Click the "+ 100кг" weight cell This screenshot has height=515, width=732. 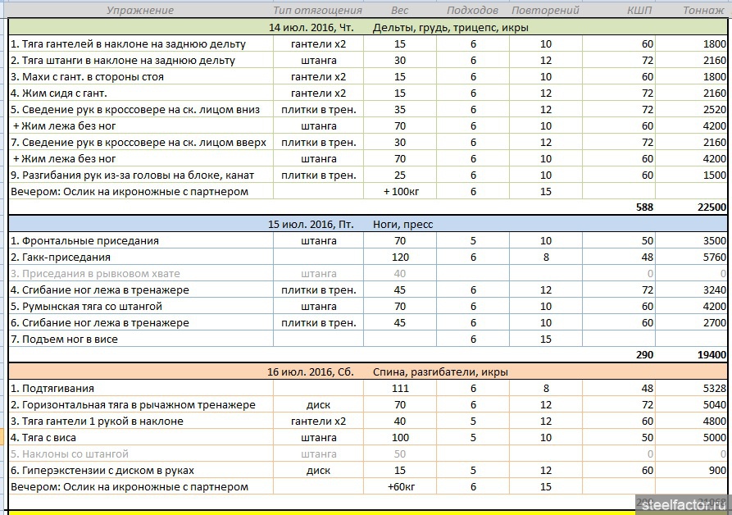(x=400, y=191)
